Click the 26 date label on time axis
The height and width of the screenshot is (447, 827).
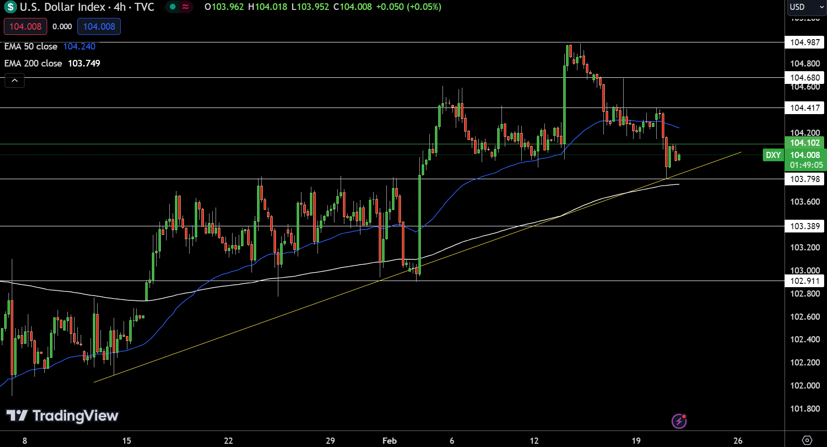pyautogui.click(x=738, y=441)
